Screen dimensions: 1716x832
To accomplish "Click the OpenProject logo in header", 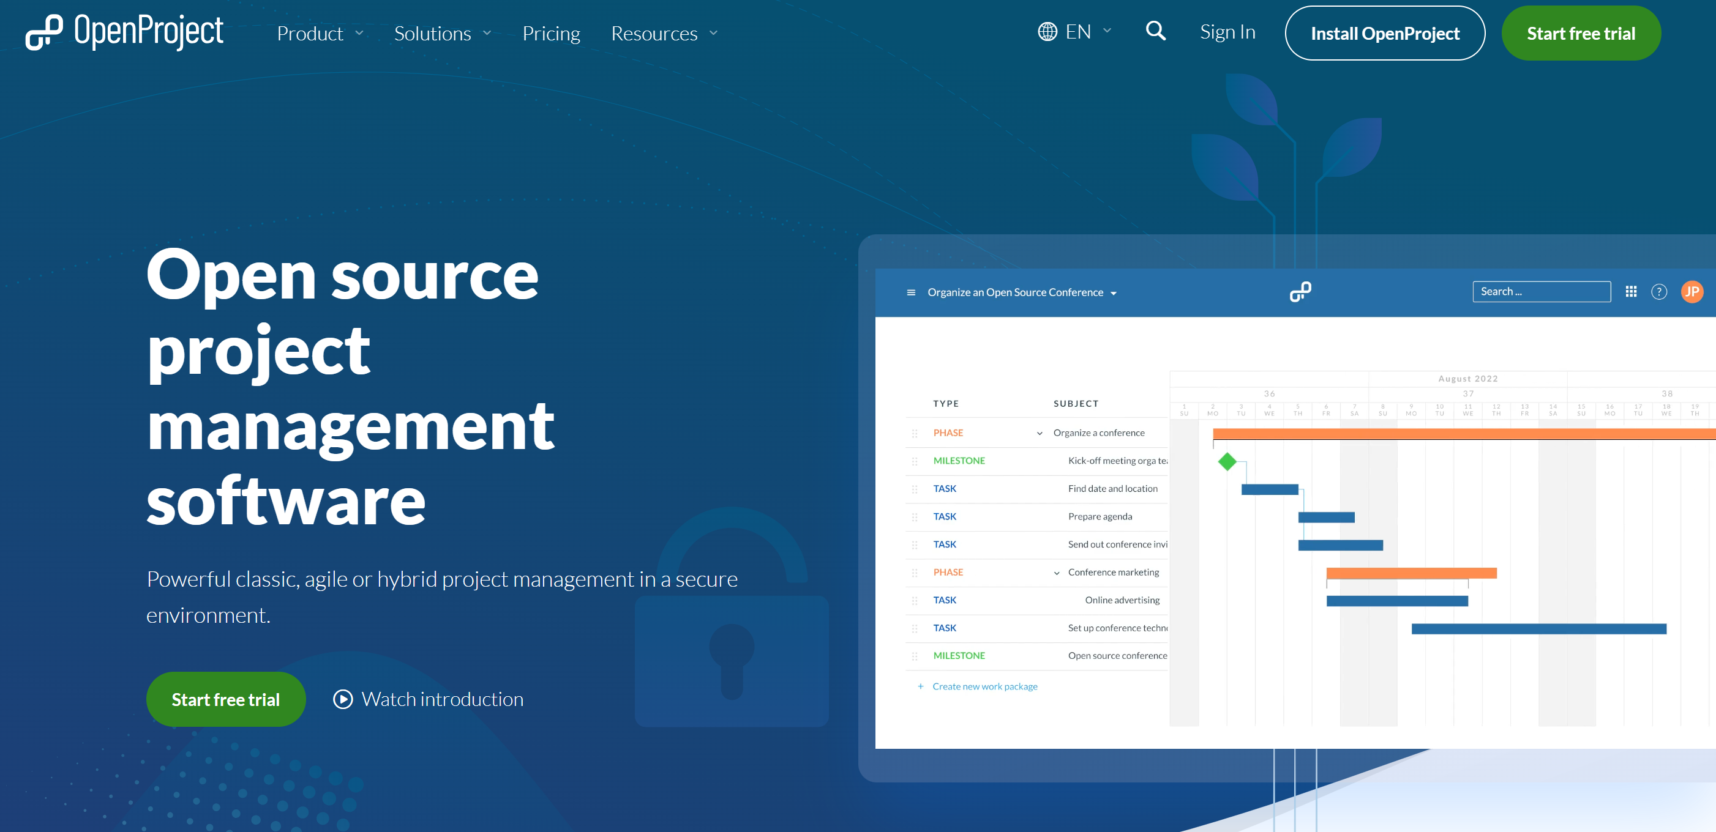I will tap(124, 32).
